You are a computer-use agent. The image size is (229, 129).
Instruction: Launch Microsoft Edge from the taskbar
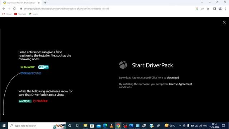click(105, 126)
